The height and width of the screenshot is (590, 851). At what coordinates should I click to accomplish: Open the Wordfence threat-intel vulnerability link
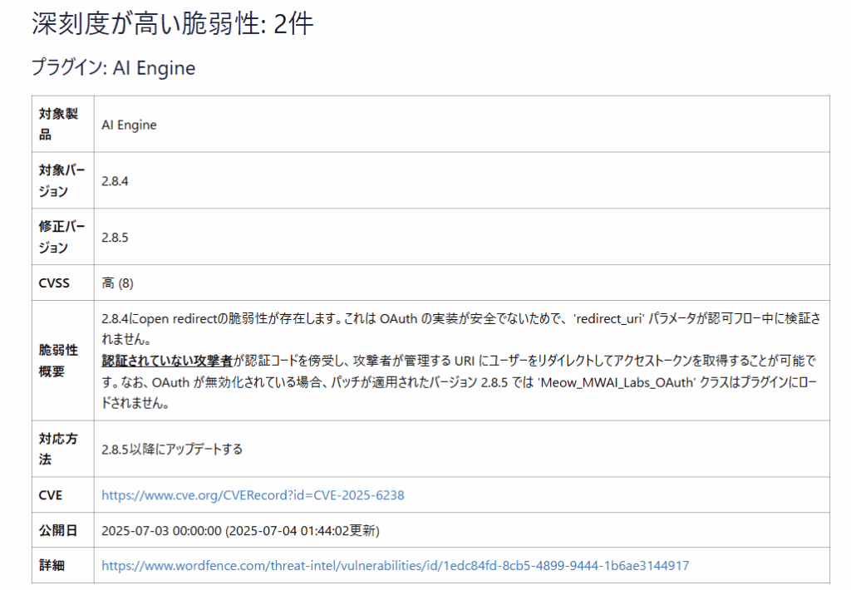[x=395, y=566]
